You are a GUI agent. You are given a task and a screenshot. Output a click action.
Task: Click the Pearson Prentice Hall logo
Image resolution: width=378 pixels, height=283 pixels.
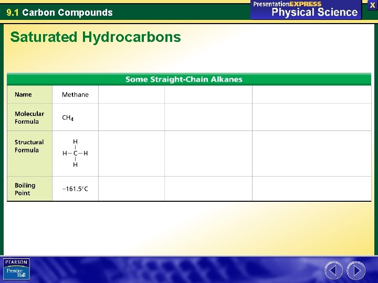point(16,269)
